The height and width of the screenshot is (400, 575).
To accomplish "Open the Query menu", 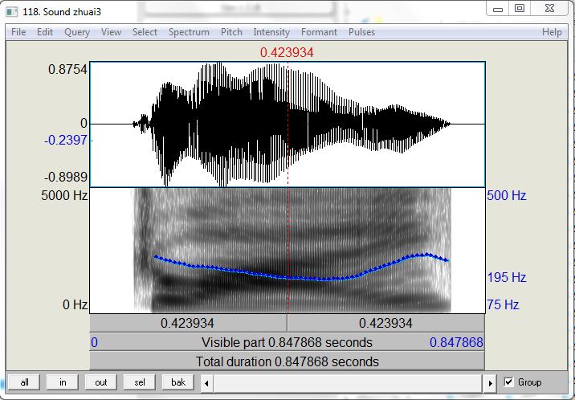I will click(x=77, y=32).
